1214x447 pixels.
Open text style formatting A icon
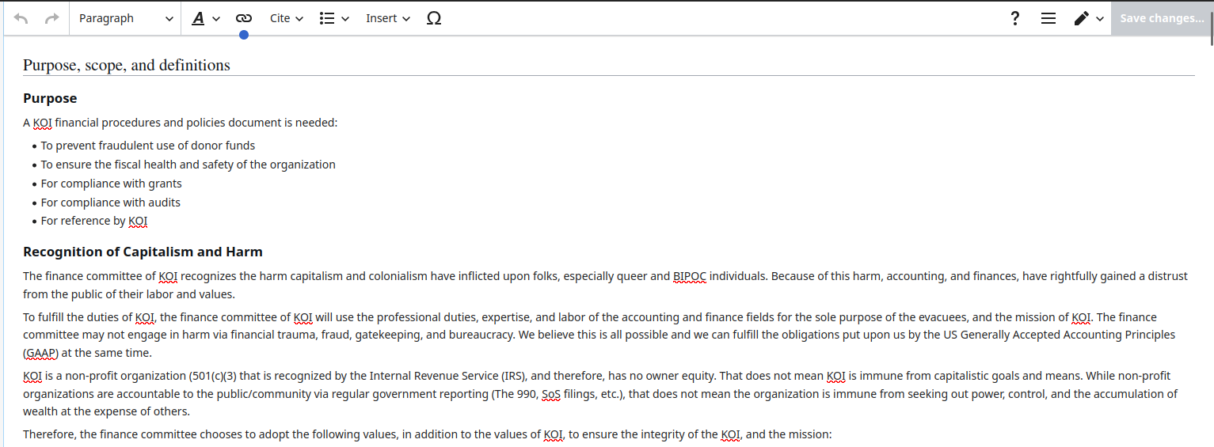199,18
